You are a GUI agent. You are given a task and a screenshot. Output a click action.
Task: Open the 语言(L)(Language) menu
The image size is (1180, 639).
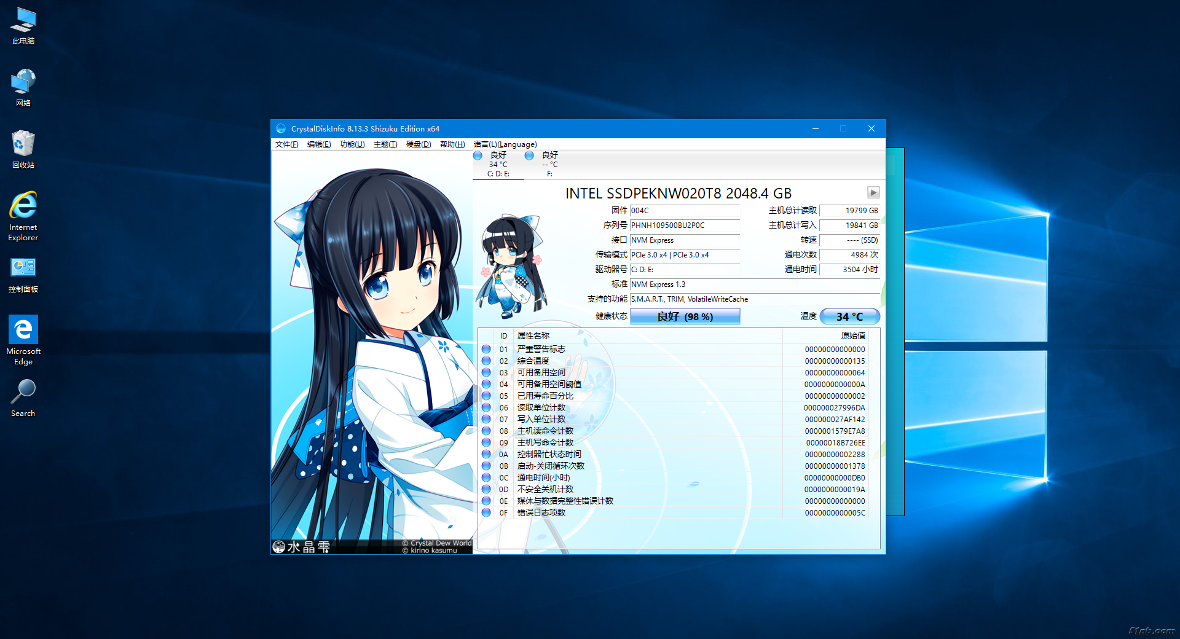point(505,144)
